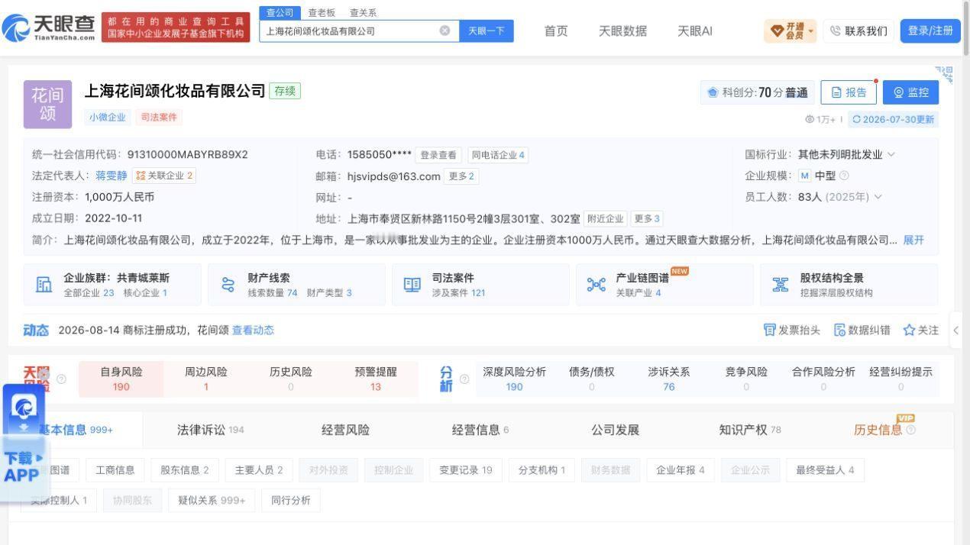Click the 监控 button

[910, 92]
